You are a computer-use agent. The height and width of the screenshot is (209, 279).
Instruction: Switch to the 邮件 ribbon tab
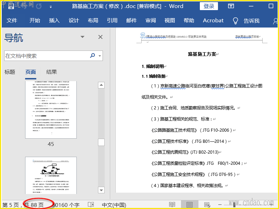[x=131, y=21]
